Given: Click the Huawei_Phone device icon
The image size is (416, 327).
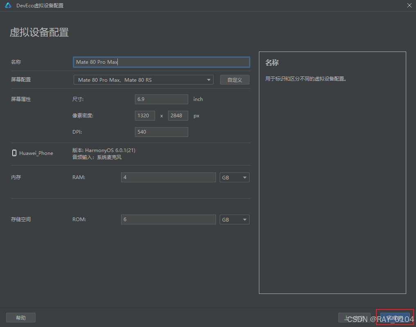Looking at the screenshot, I should [x=14, y=153].
